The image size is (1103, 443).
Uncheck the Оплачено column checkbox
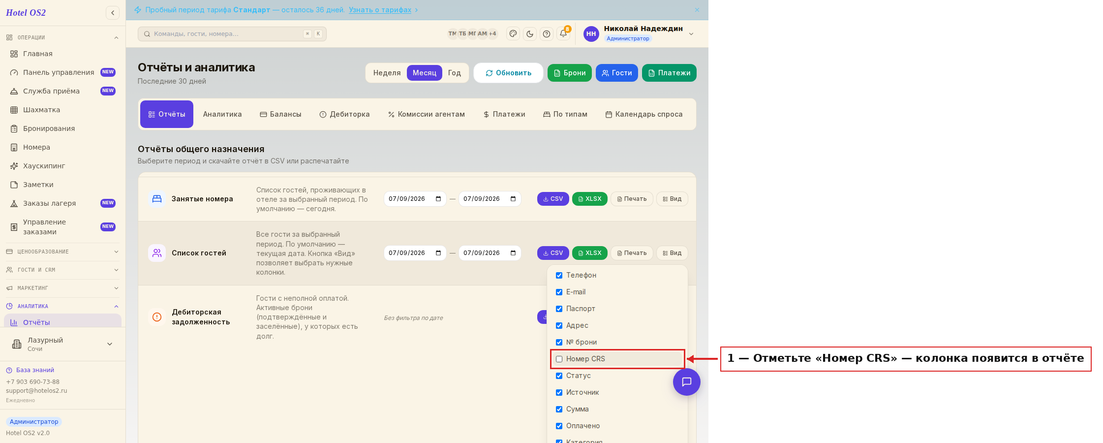(x=559, y=426)
